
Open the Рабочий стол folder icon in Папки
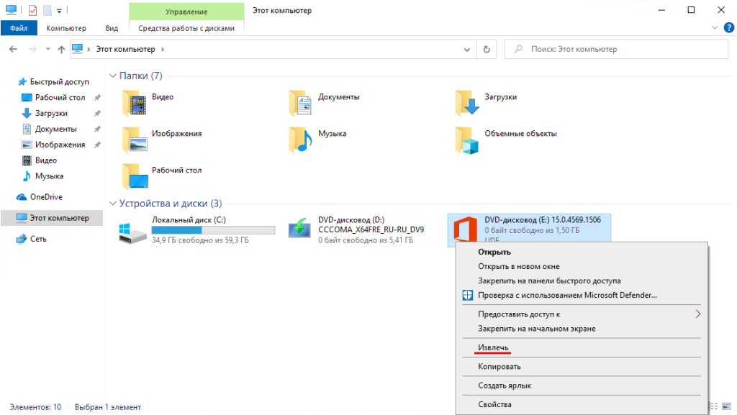pyautogui.click(x=135, y=176)
